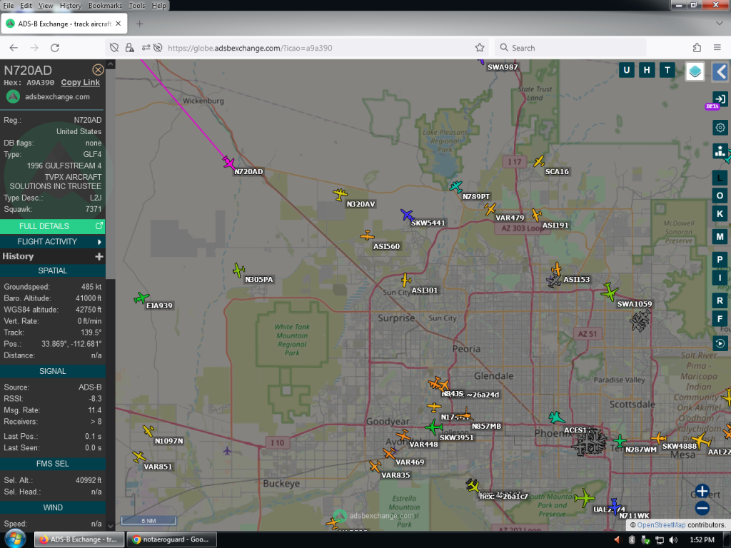
Task: Expand the FLIGHT ACTIVITY section
Action: [52, 241]
